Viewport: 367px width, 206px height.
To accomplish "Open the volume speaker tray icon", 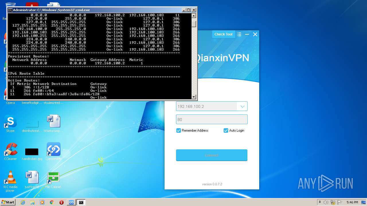I will click(x=326, y=202).
